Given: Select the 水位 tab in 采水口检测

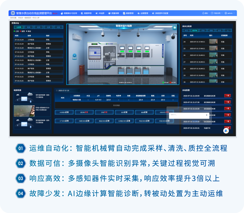Looking at the screenshot, I should [186, 30].
